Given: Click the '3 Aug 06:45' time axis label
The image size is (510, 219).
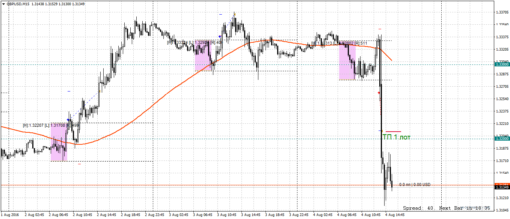Looking at the screenshot, I should point(203,215).
